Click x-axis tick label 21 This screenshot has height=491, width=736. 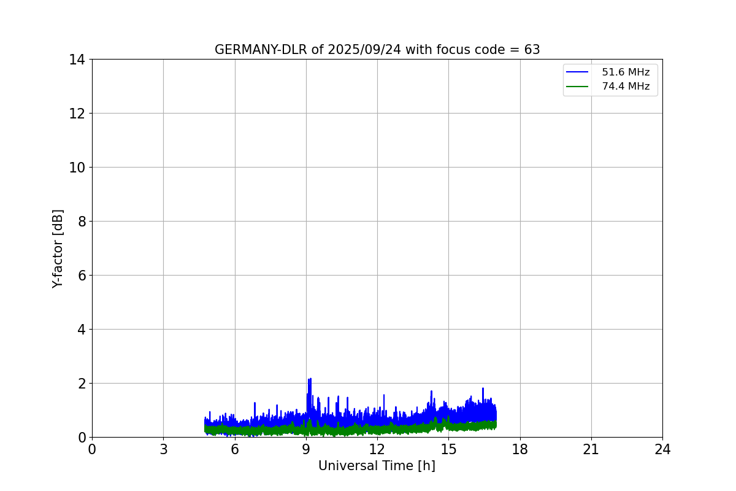(591, 449)
